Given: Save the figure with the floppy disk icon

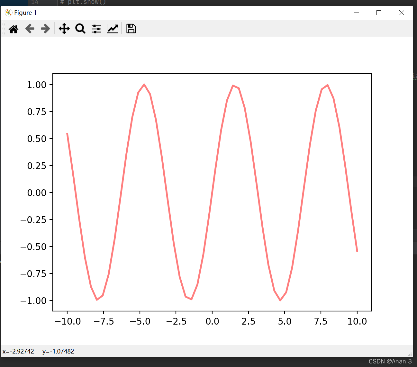Looking at the screenshot, I should coord(131,29).
